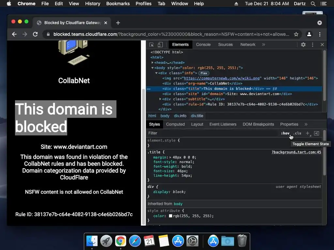Open the Computed styles tab
The width and height of the screenshot is (334, 250).
(x=175, y=124)
